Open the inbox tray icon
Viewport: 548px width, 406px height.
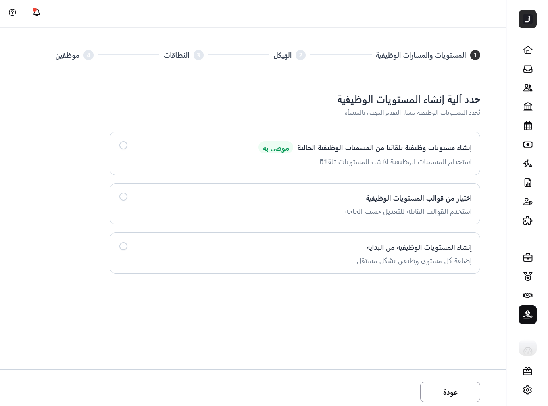[527, 69]
